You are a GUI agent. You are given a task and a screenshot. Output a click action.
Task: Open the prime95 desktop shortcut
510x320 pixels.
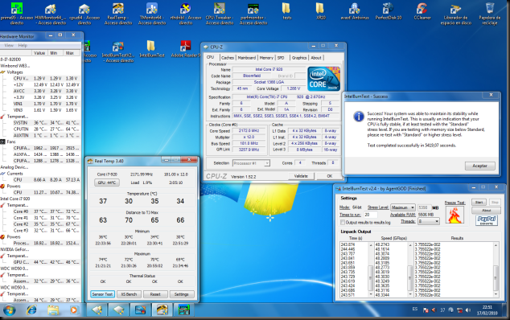(16, 14)
